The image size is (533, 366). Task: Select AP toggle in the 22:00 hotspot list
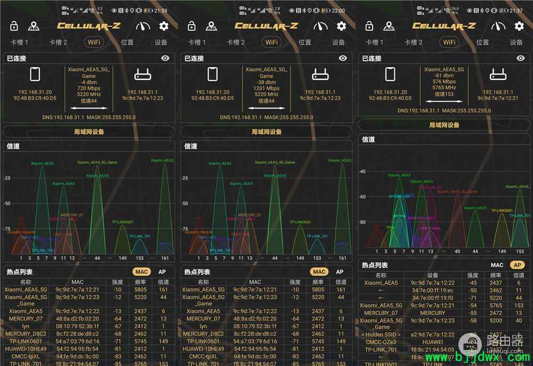pos(340,272)
